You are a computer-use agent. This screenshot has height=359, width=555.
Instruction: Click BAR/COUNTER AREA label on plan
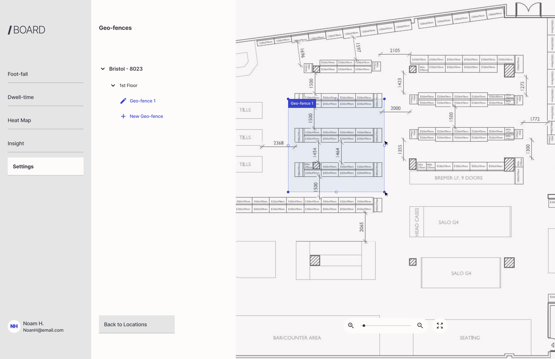point(297,338)
